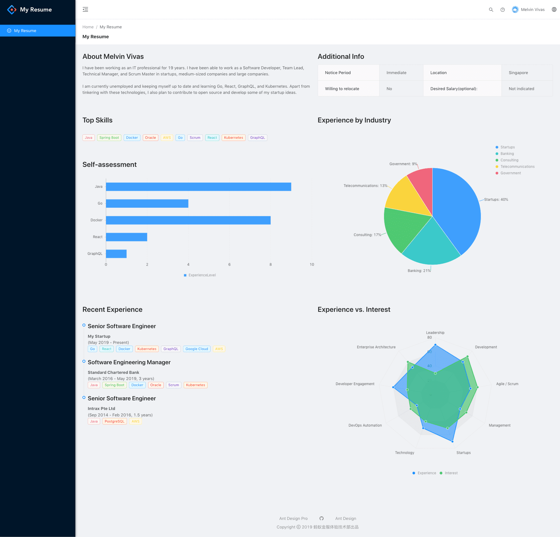
Task: Open the Melvin Vivas user menu
Action: 528,9
